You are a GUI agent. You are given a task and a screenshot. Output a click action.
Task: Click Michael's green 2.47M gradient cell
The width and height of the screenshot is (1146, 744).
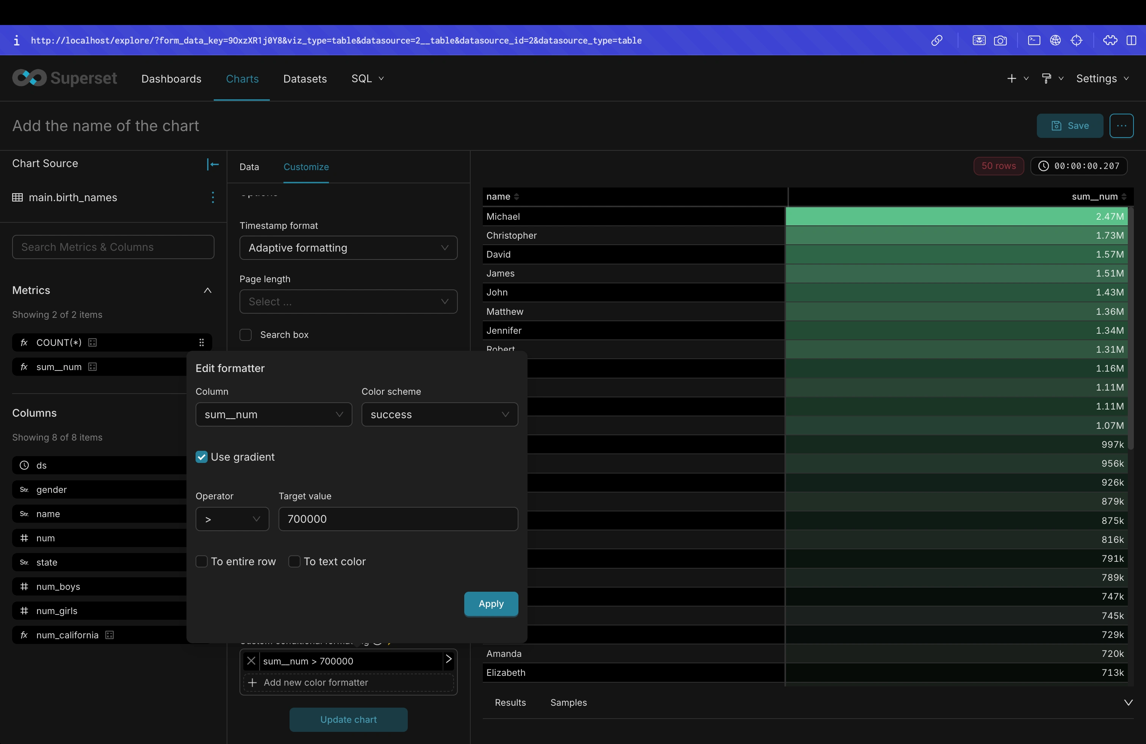point(956,217)
